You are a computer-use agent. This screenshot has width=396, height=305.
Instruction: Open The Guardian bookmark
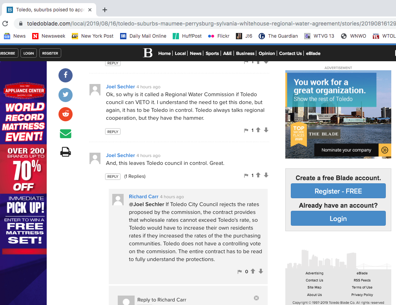[x=278, y=36]
